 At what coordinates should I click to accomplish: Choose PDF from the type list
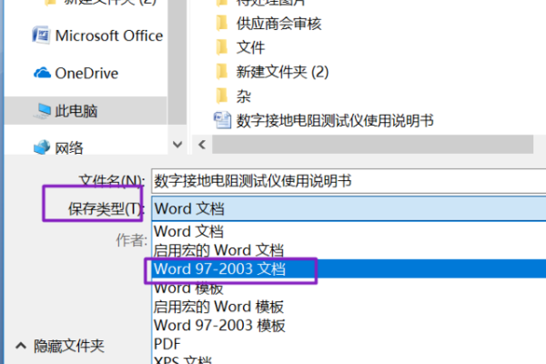tap(349, 344)
